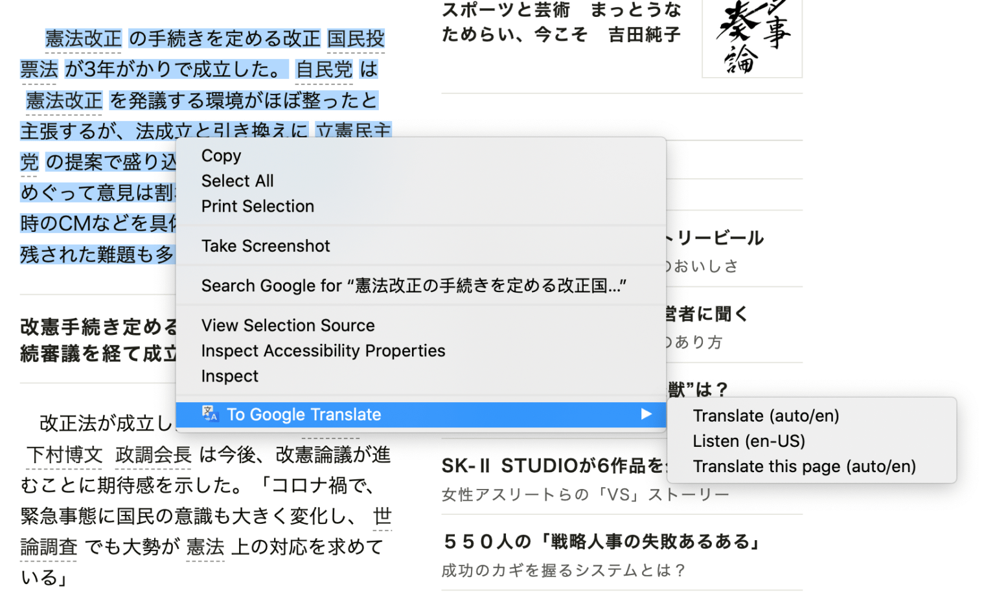995x601 pixels.
Task: Click Inspect Accessibility Properties
Action: coord(323,350)
